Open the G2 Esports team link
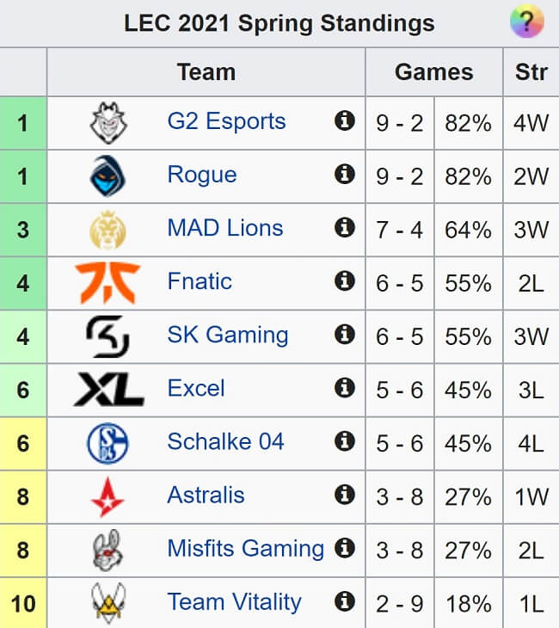This screenshot has height=628, width=559. coord(226,121)
